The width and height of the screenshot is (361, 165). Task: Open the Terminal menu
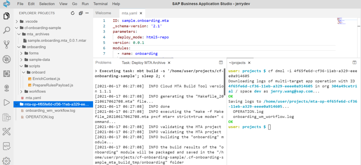[101, 4]
